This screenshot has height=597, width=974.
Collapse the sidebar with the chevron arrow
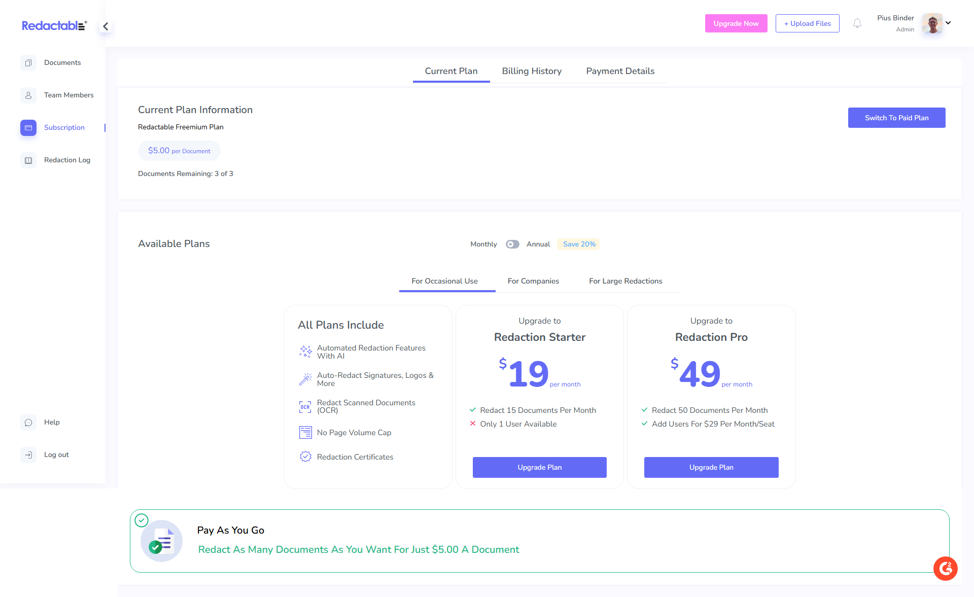pos(106,26)
